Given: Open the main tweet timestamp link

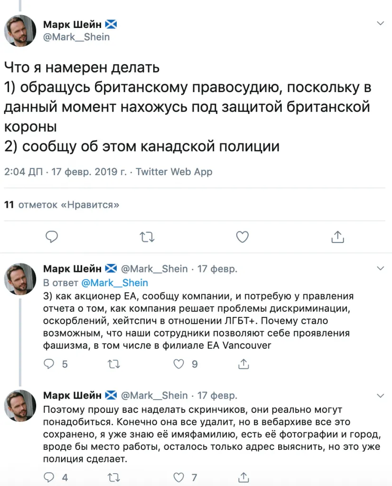Looking at the screenshot, I should click(65, 172).
